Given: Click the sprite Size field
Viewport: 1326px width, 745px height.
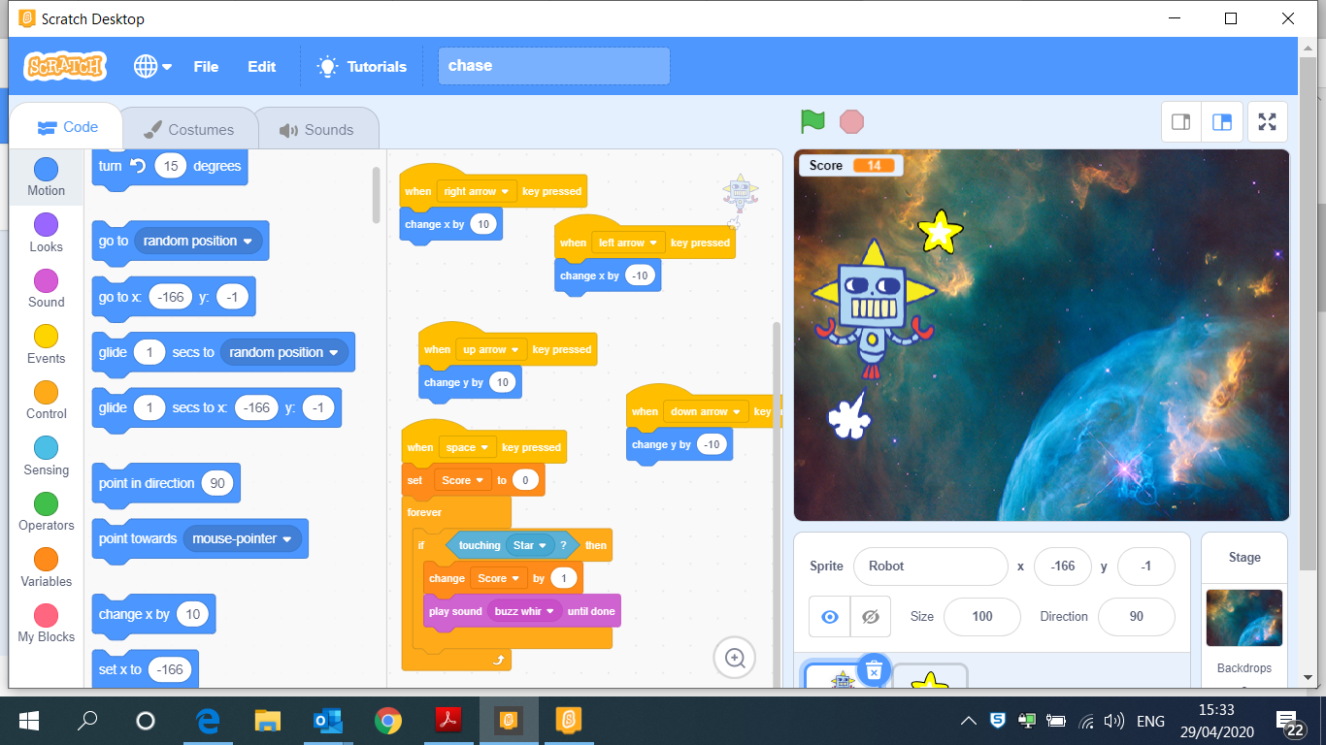Looking at the screenshot, I should pyautogui.click(x=982, y=616).
